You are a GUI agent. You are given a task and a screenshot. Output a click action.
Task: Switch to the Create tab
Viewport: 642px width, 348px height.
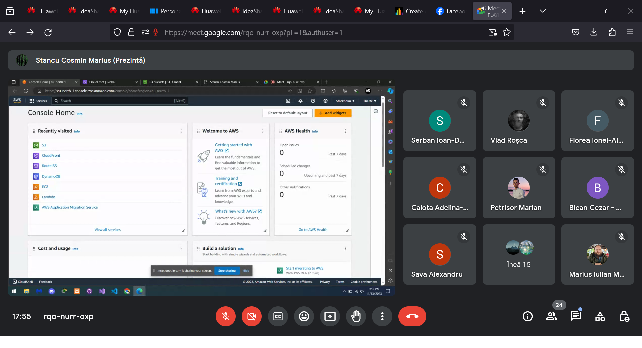[410, 11]
